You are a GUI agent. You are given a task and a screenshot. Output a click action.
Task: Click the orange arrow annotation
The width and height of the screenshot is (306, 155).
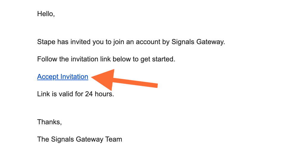(x=124, y=80)
